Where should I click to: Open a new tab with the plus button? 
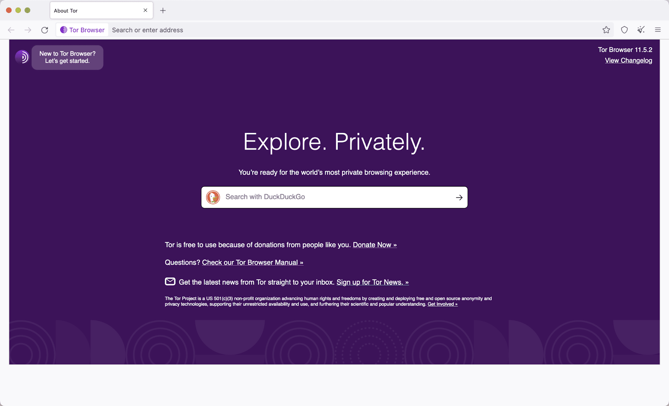tap(163, 10)
